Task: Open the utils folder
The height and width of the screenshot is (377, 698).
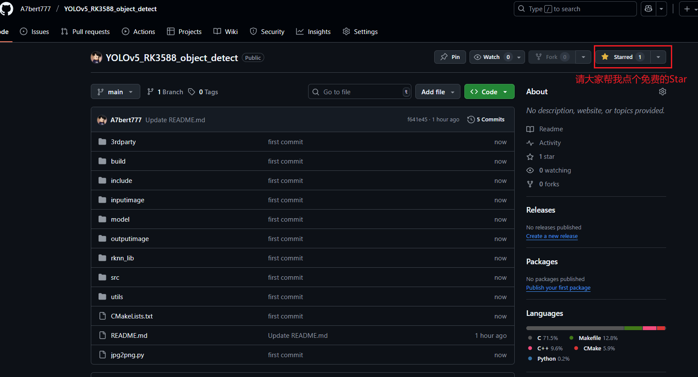Action: point(117,297)
